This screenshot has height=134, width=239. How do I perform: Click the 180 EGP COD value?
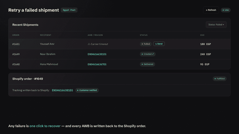click(x=206, y=44)
